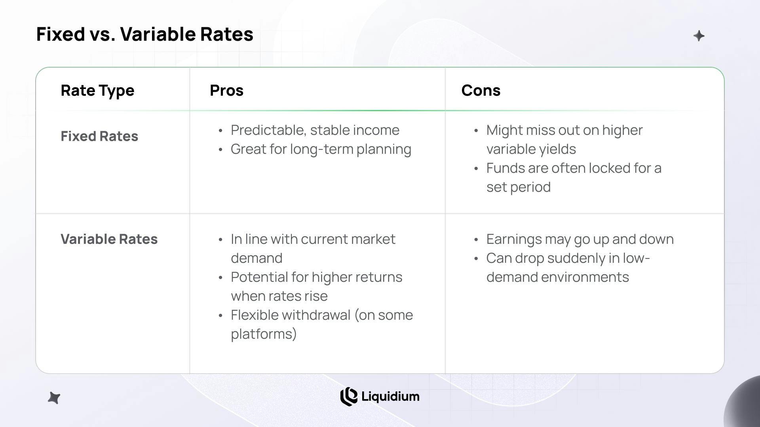Click 'Great for long-term planning' bullet
The width and height of the screenshot is (760, 427).
click(321, 149)
